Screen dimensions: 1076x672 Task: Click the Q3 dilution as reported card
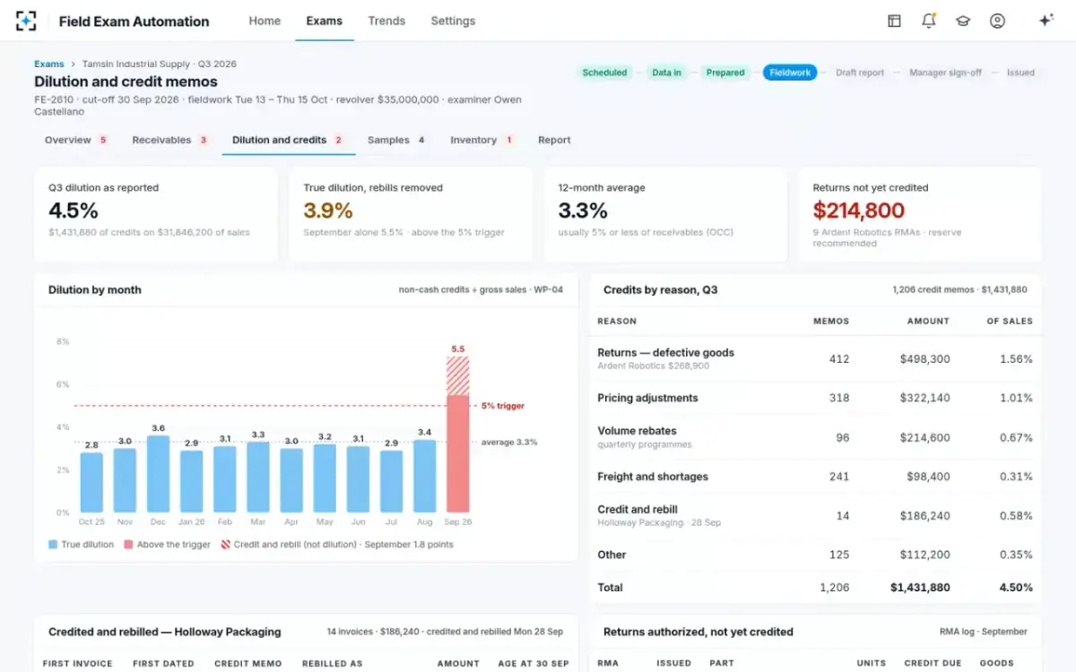click(156, 214)
